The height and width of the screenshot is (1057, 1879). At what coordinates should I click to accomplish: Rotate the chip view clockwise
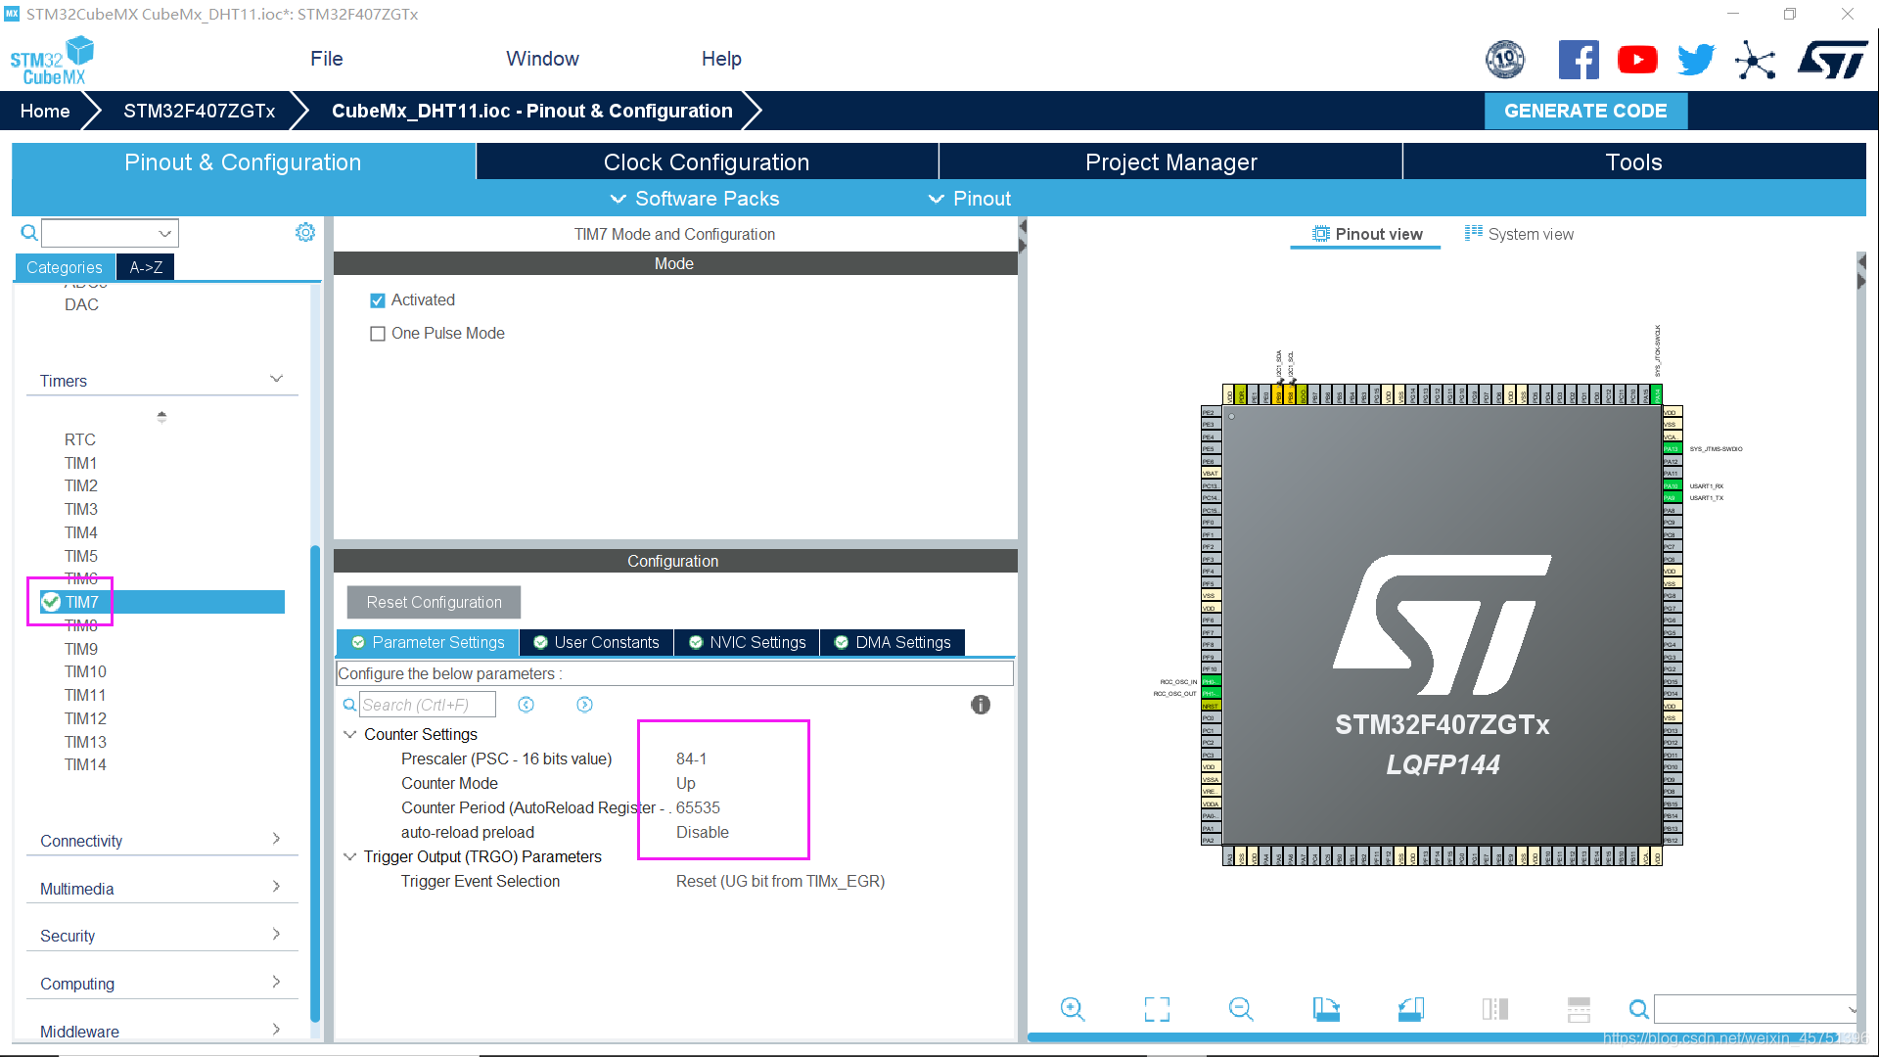[1326, 1009]
